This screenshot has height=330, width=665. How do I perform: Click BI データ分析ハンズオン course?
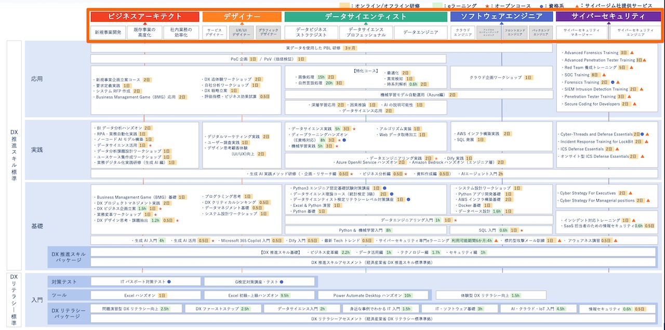pos(118,128)
